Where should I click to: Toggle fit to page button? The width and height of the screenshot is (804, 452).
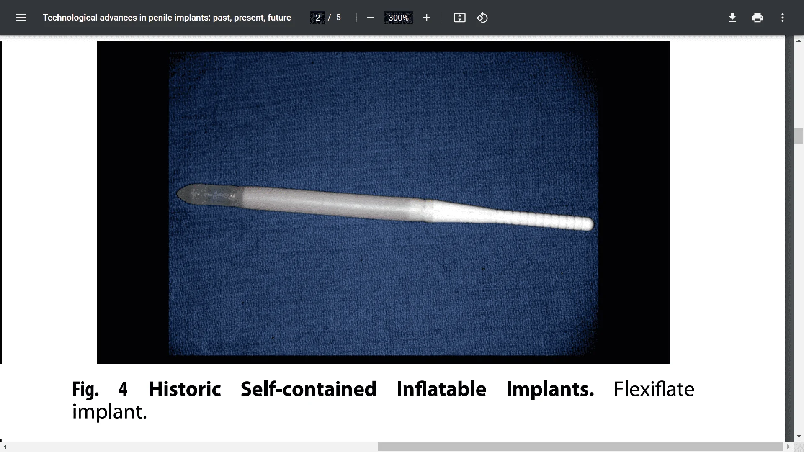point(459,18)
